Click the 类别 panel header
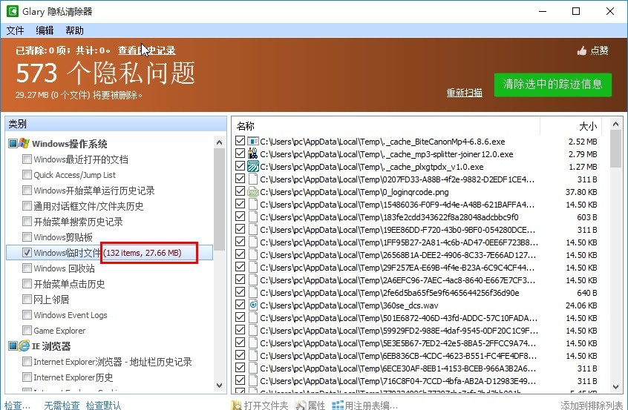 pyautogui.click(x=116, y=124)
